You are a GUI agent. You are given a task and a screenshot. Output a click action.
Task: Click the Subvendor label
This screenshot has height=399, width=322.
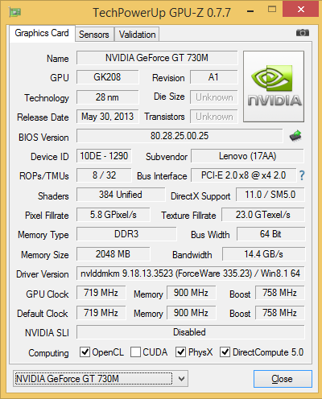167,157
